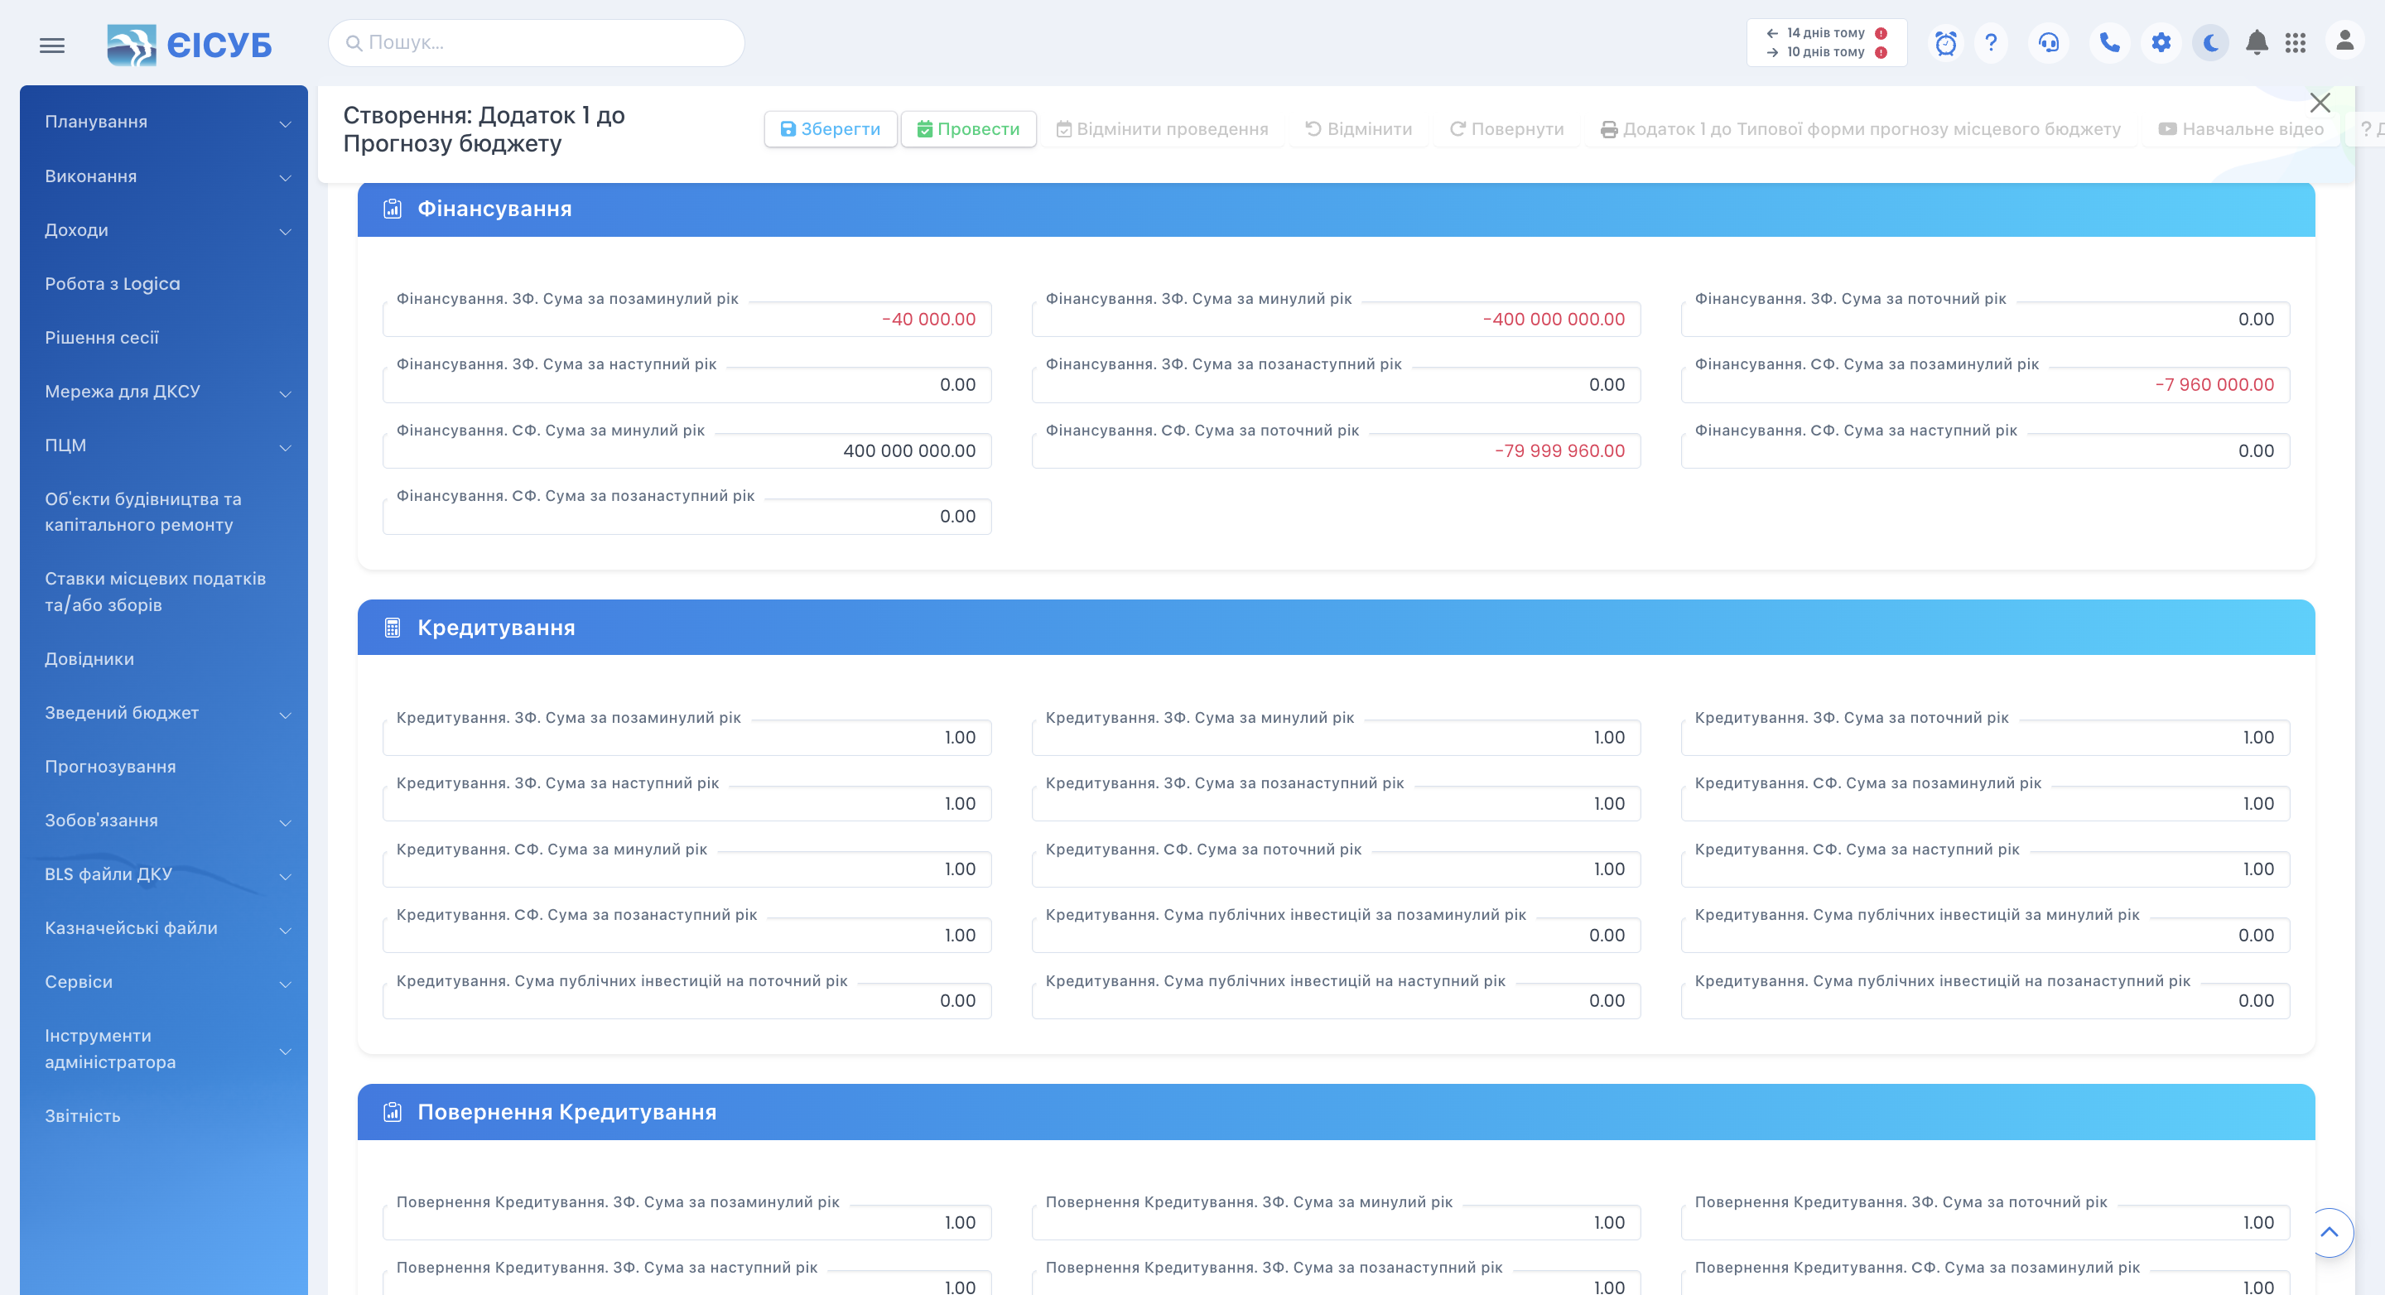Expand the Виконання menu
Viewport: 2385px width, 1295px height.
pos(164,176)
